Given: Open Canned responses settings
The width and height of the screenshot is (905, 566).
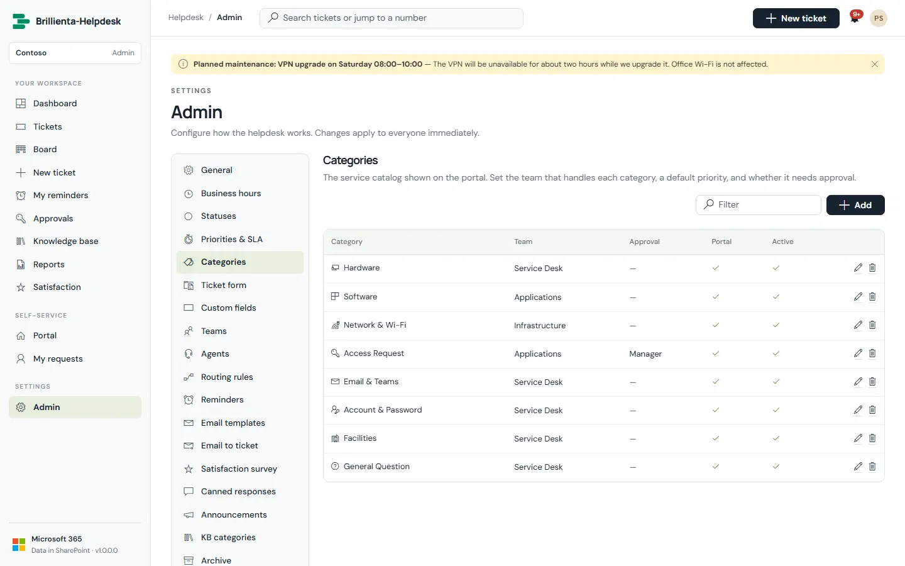Looking at the screenshot, I should (240, 492).
